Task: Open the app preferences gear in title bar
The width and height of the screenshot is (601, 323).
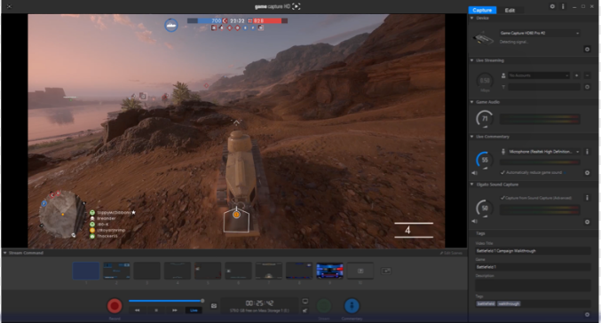Action: 552,6
